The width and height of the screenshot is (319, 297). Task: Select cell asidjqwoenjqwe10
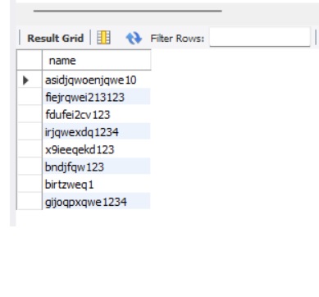[97, 80]
